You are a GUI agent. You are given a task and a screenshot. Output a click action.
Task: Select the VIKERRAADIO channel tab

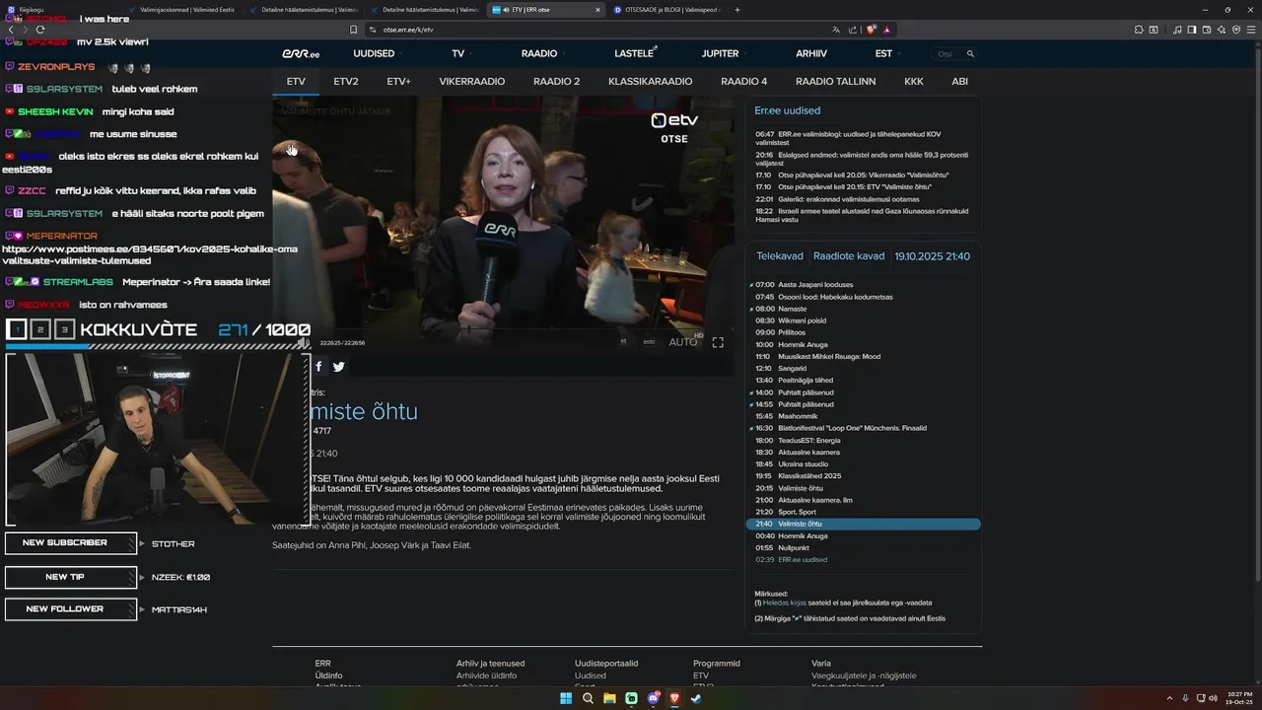point(472,81)
